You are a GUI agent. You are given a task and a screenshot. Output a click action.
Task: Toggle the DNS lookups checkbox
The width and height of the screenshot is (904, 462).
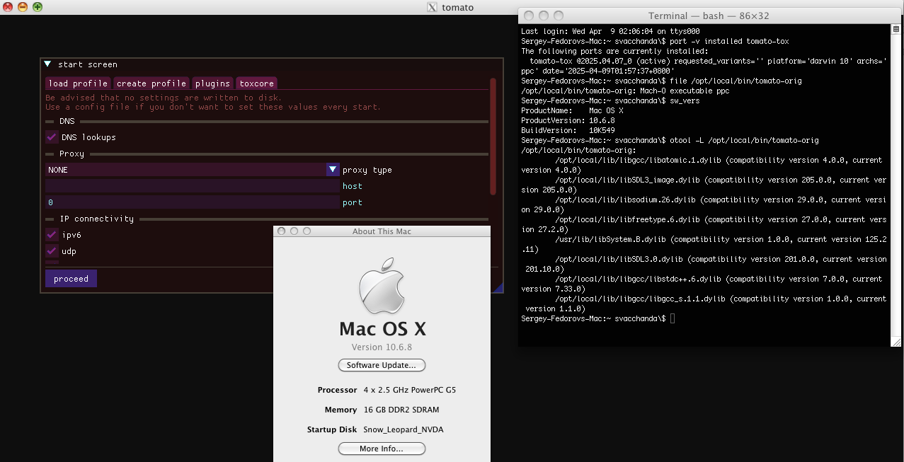pyautogui.click(x=52, y=137)
